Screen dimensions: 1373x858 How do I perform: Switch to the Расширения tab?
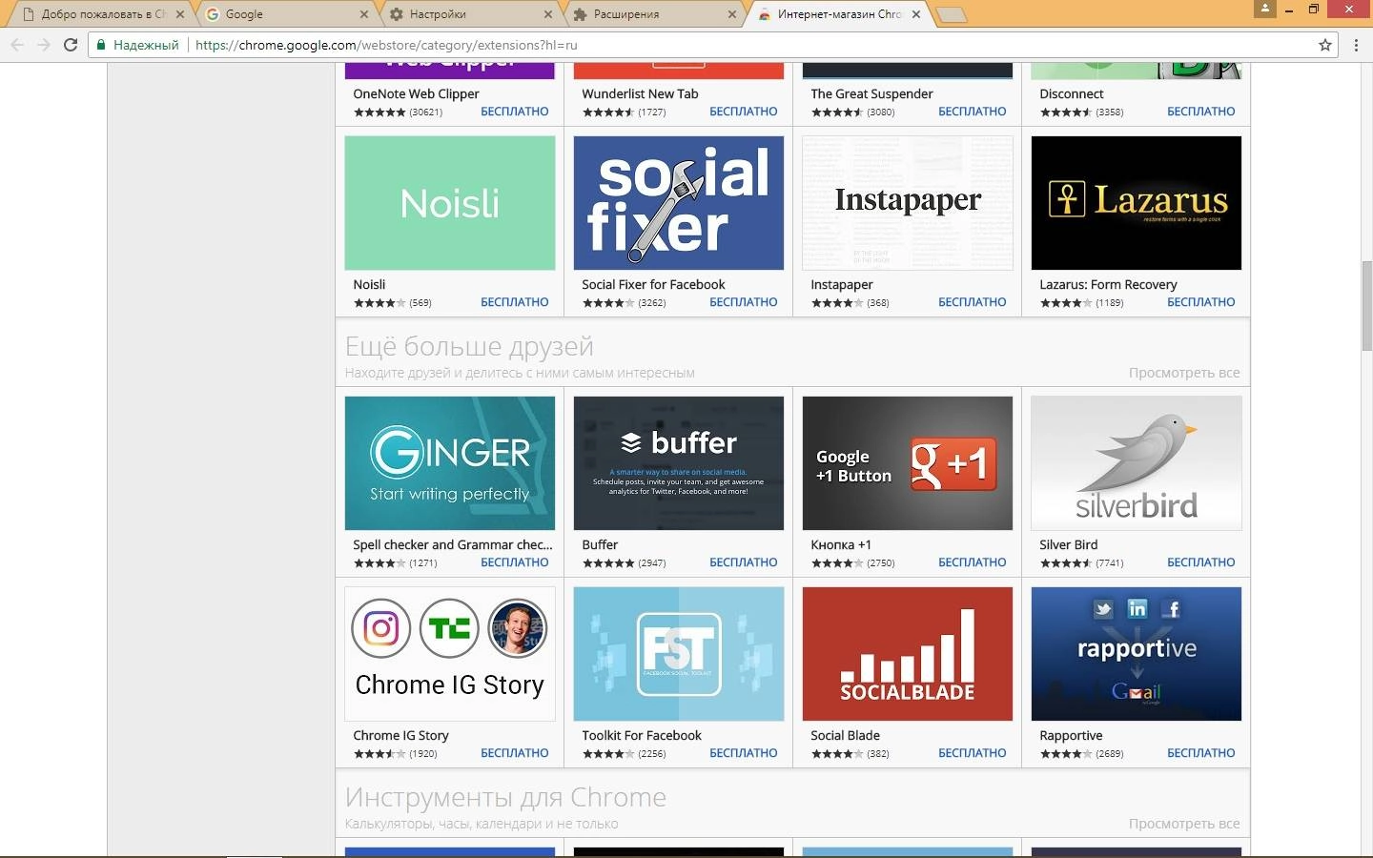[653, 14]
